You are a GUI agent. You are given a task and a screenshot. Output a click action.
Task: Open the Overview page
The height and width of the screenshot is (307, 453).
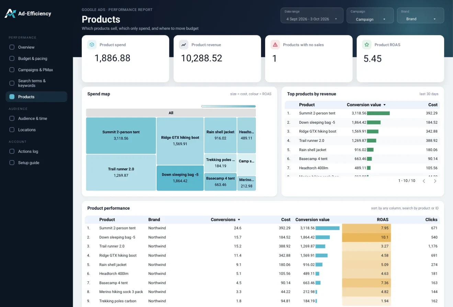pyautogui.click(x=36, y=47)
